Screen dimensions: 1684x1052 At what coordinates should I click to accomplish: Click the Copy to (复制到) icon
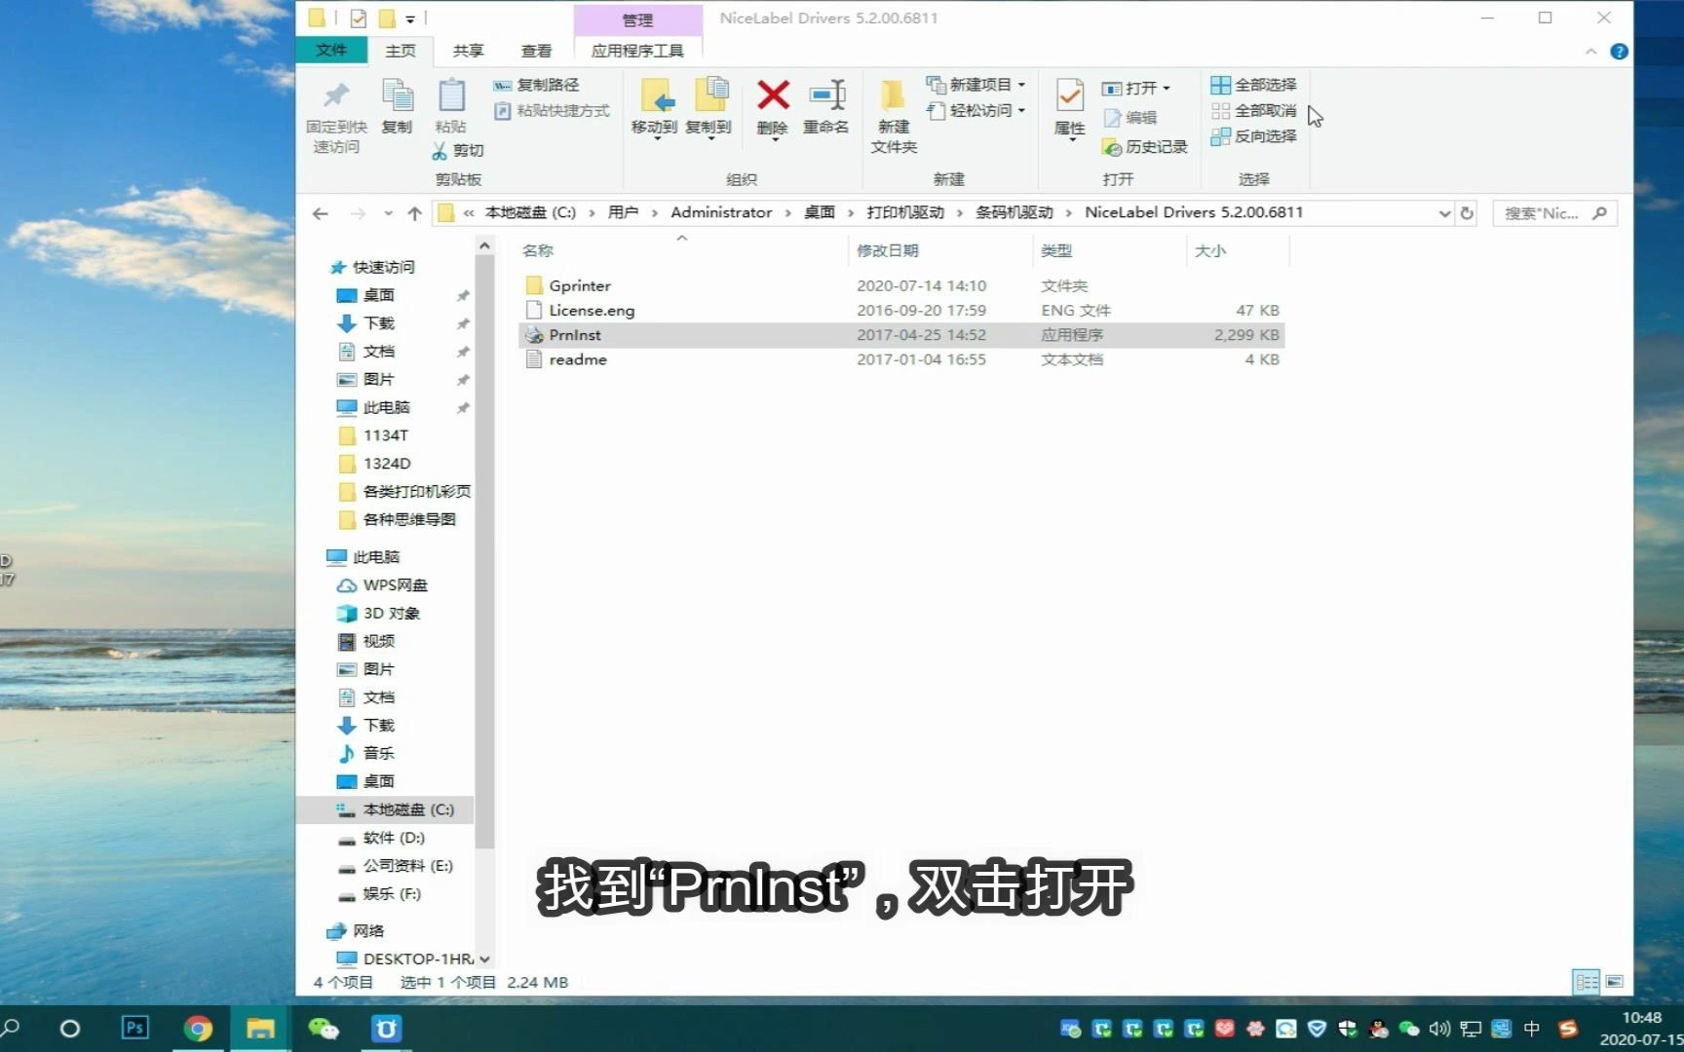[x=709, y=94]
